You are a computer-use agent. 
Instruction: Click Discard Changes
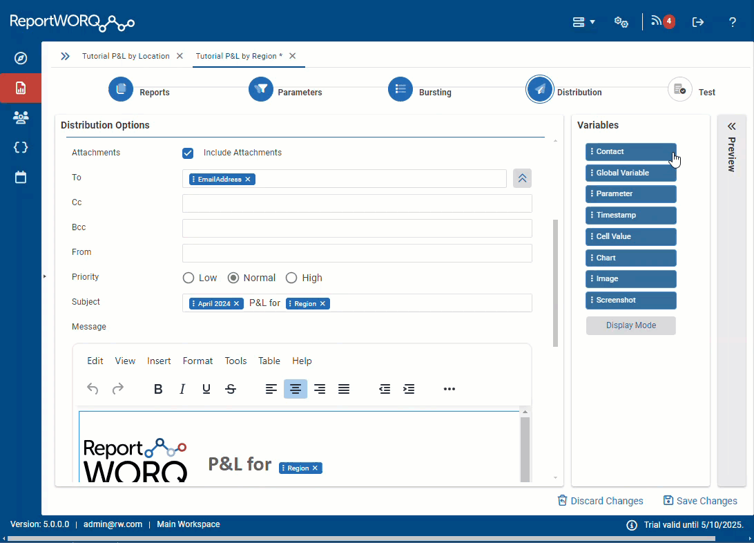600,501
